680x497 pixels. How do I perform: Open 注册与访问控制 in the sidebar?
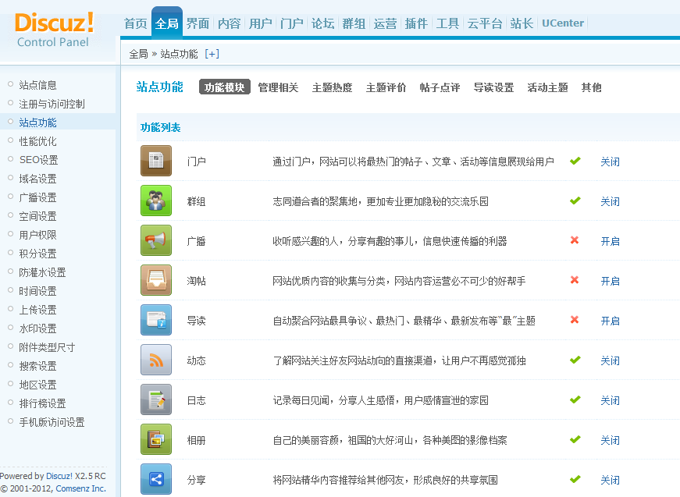52,104
